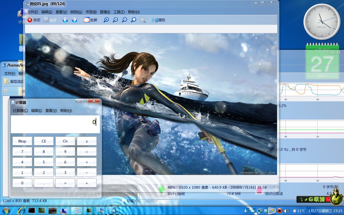Viewport: 344px width, 215px height.
Task: Zoom out with the minus magnifier icon
Action: pyautogui.click(x=115, y=20)
